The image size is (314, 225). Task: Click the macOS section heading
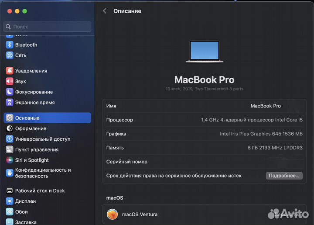115,198
